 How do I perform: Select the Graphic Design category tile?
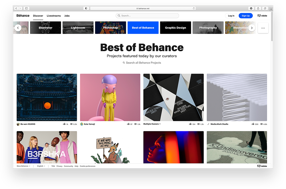coord(176,27)
